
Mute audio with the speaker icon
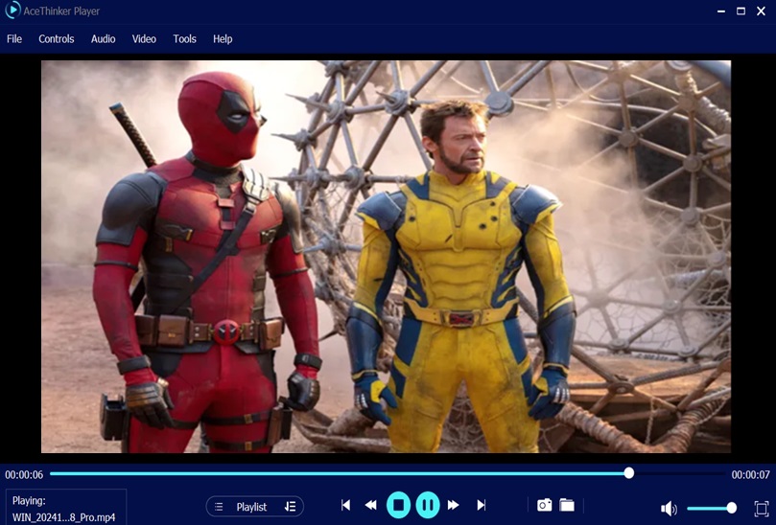click(x=669, y=508)
